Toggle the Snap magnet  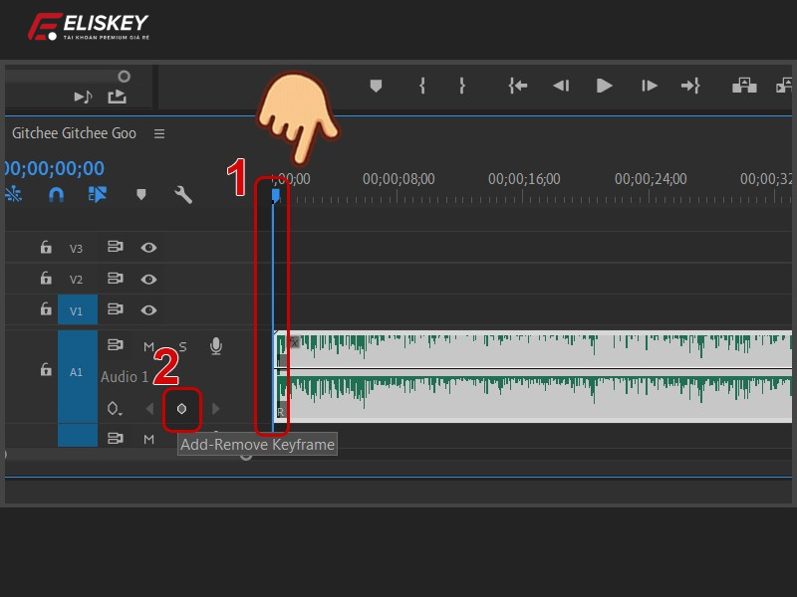[x=56, y=195]
